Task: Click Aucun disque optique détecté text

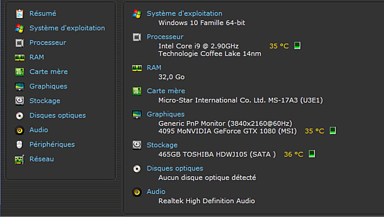Action: [207, 178]
